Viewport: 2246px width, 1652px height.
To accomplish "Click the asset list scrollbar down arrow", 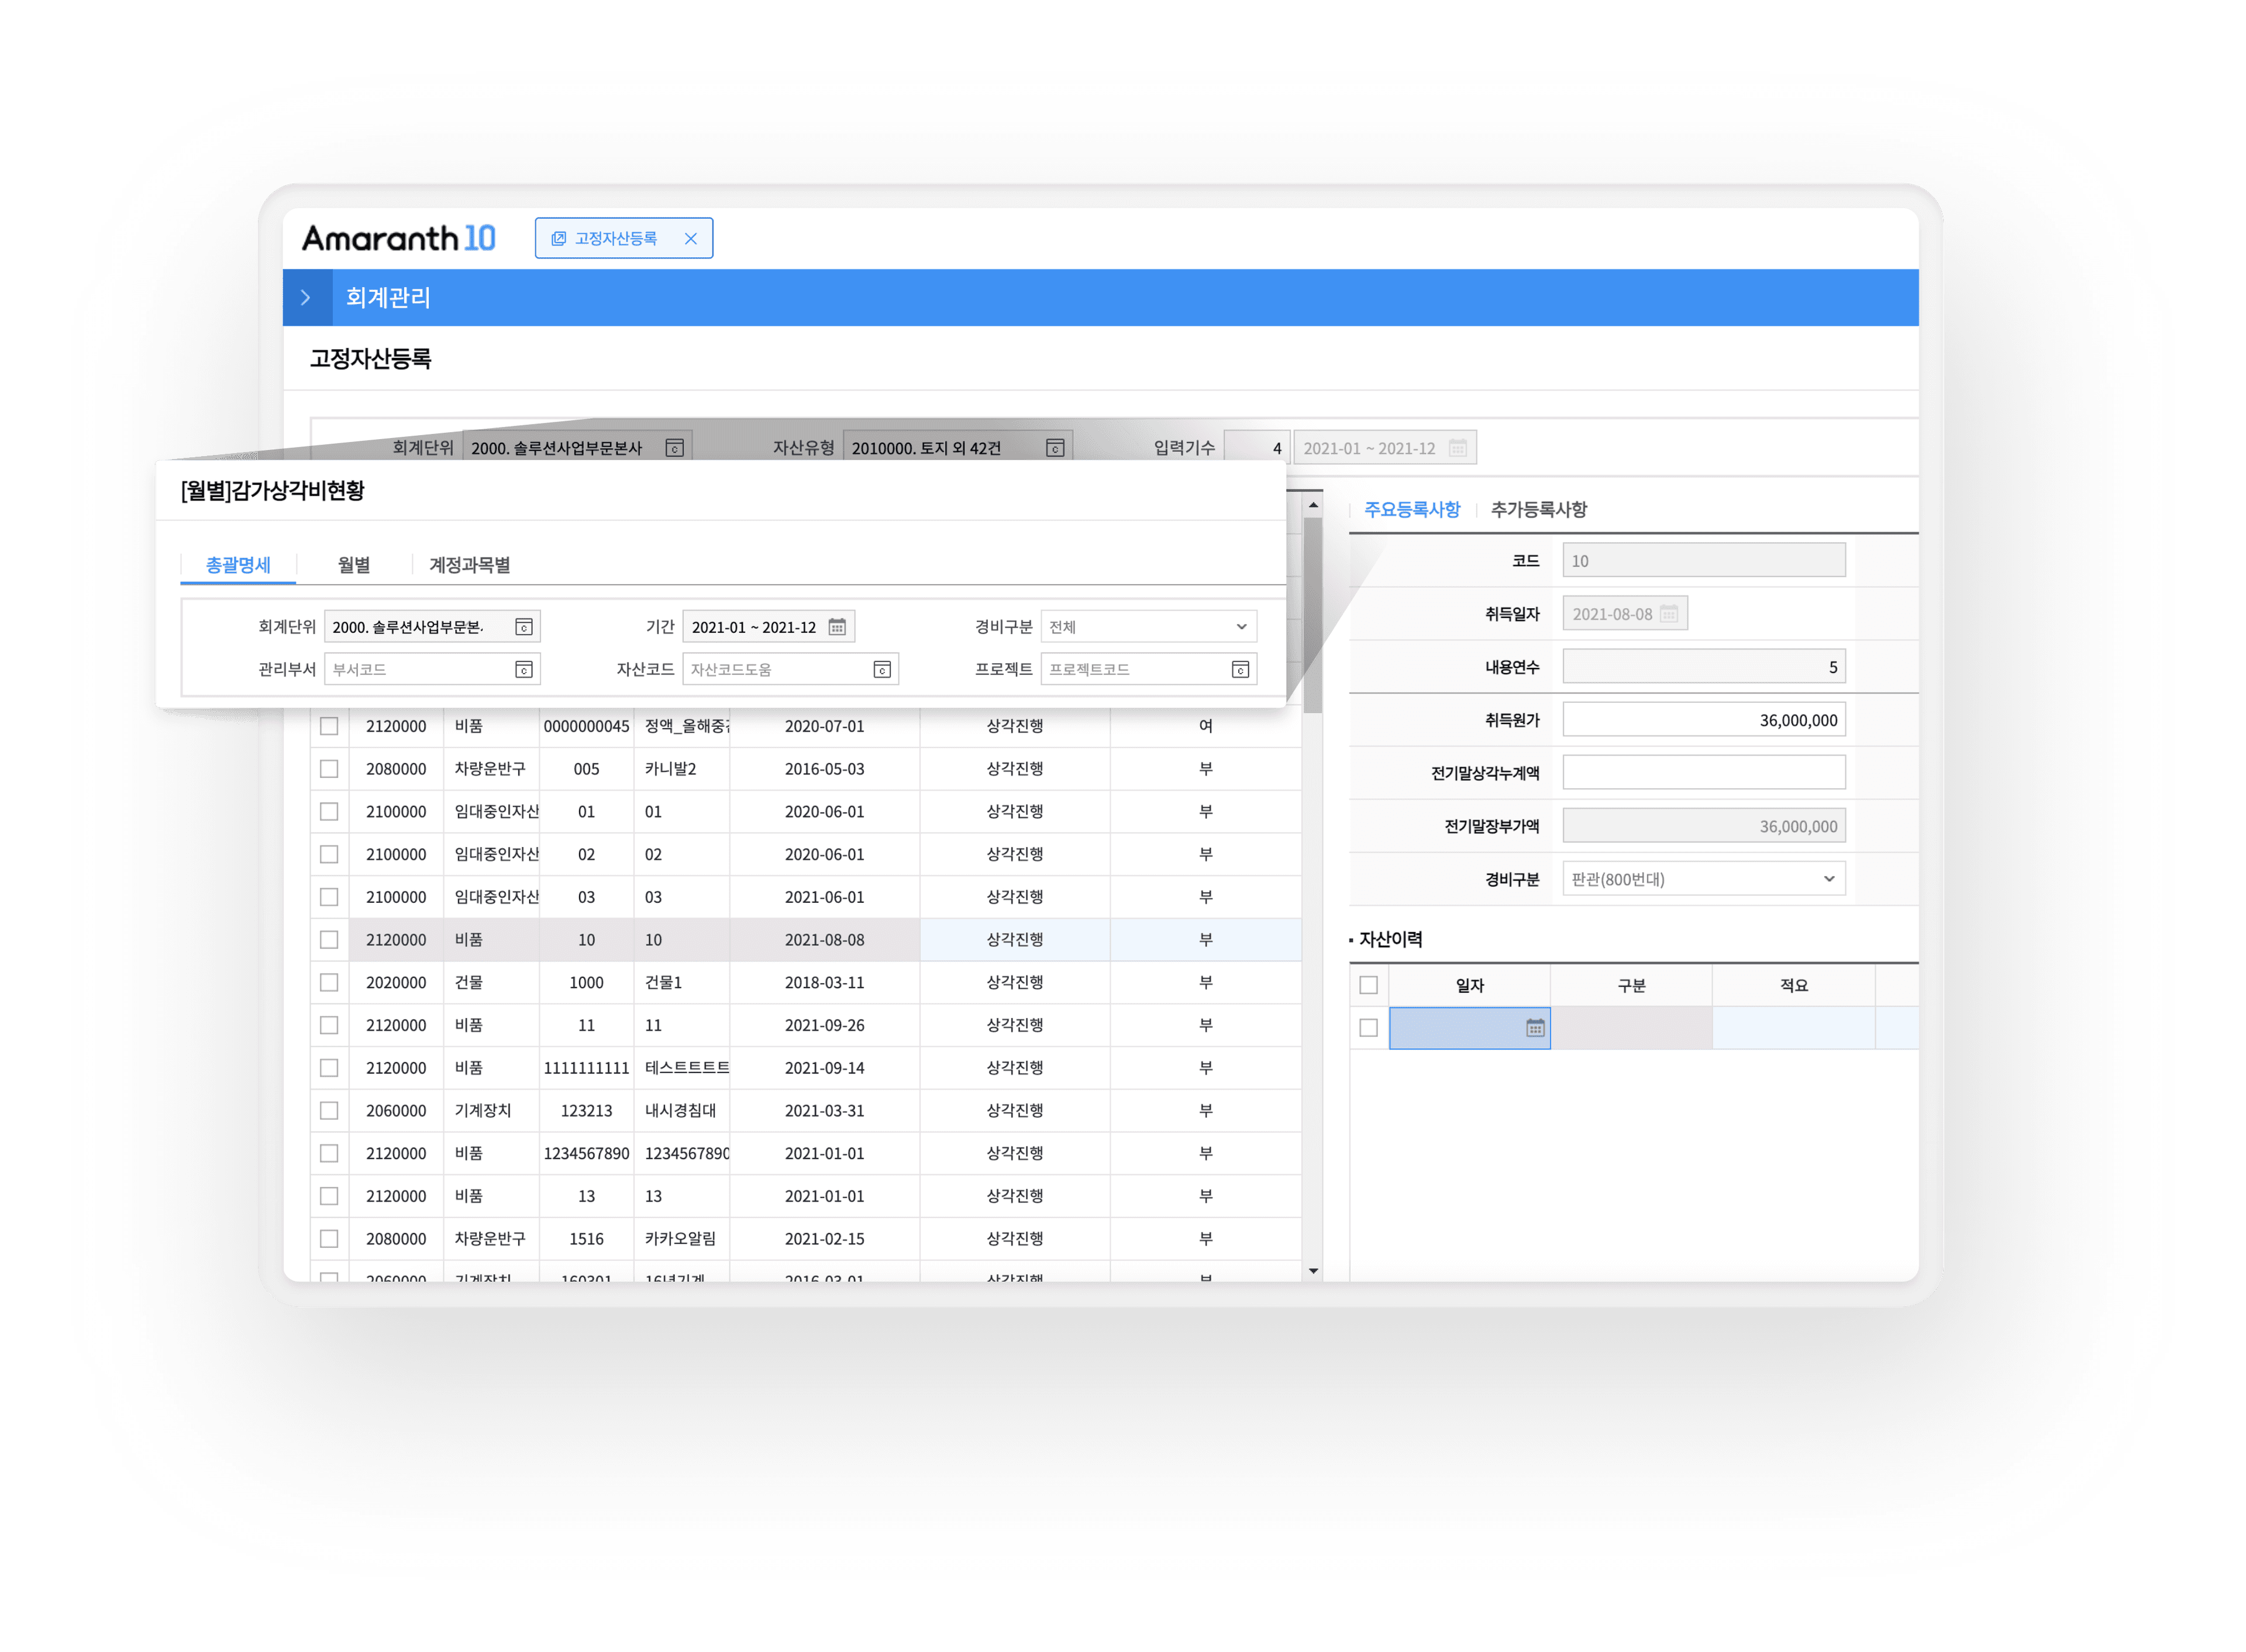I will [1313, 1271].
